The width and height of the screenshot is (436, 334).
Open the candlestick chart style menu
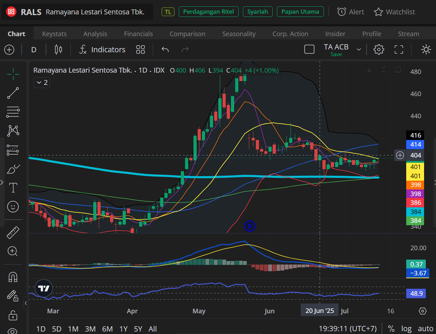point(59,49)
